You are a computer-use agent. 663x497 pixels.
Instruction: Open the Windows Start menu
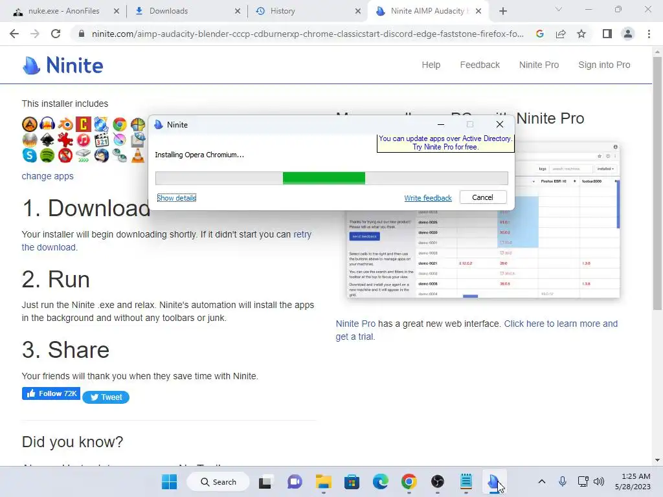[169, 481]
